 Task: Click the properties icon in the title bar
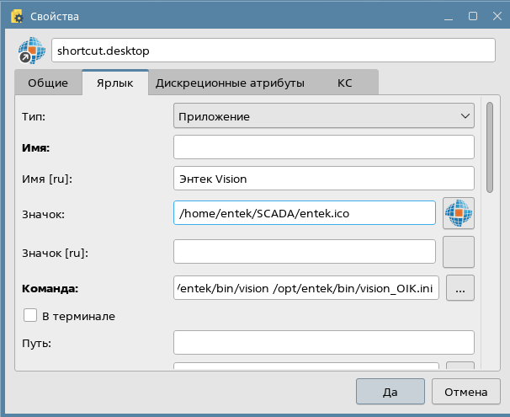16,16
